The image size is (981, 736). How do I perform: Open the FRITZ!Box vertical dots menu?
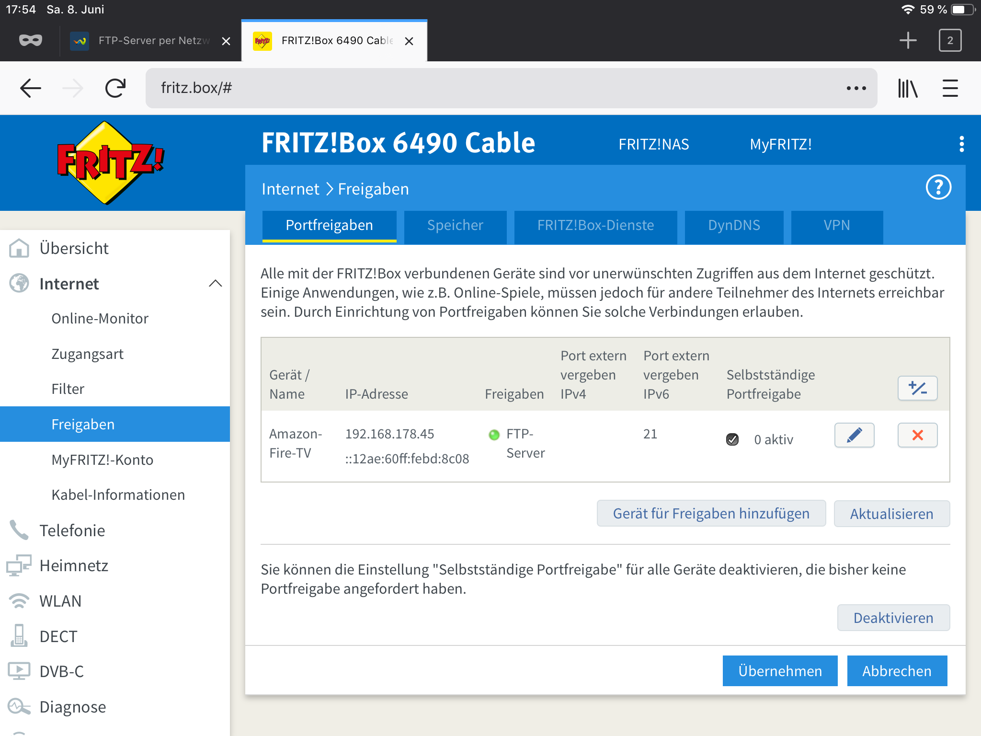tap(961, 144)
